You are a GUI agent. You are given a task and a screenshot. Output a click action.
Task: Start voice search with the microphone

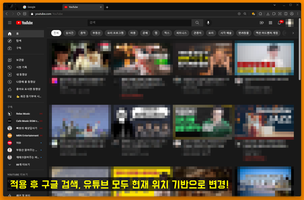tap(208, 23)
